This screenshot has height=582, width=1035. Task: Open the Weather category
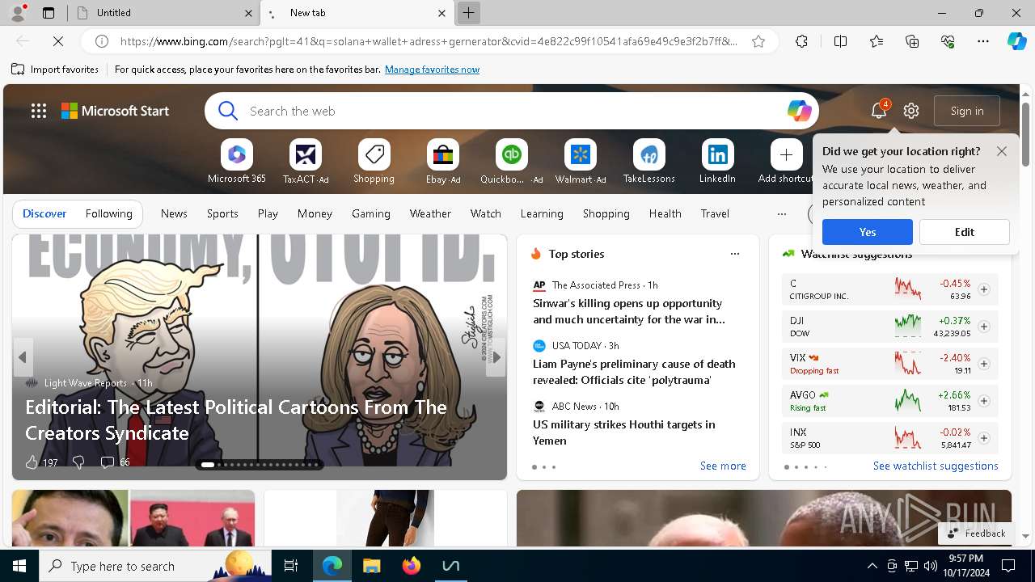pyautogui.click(x=430, y=213)
